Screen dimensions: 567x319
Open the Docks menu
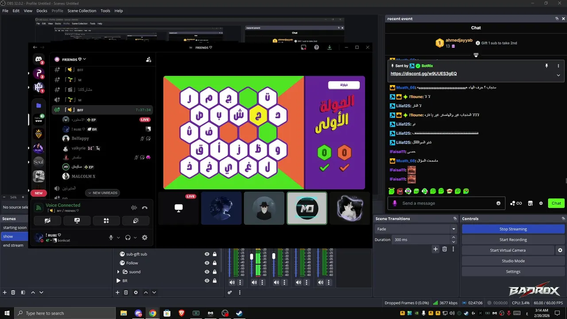click(x=42, y=11)
